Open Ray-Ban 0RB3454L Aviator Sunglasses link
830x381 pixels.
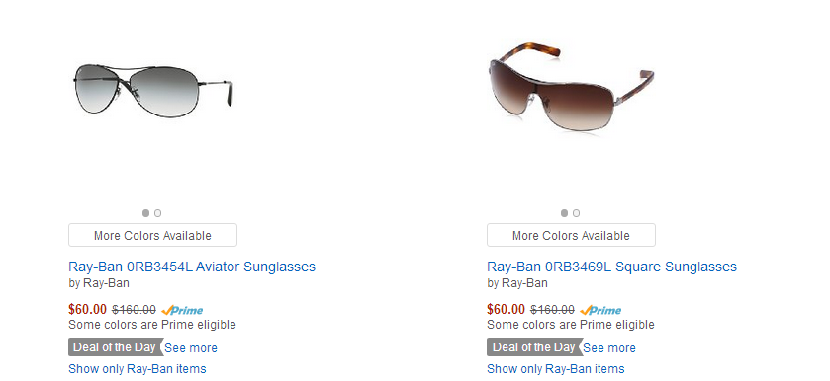pyautogui.click(x=192, y=267)
